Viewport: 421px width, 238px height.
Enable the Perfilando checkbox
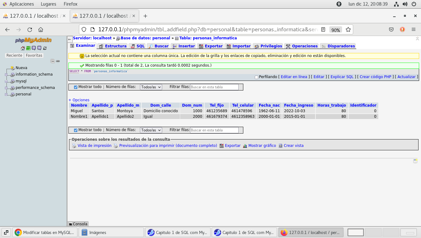tap(256, 77)
